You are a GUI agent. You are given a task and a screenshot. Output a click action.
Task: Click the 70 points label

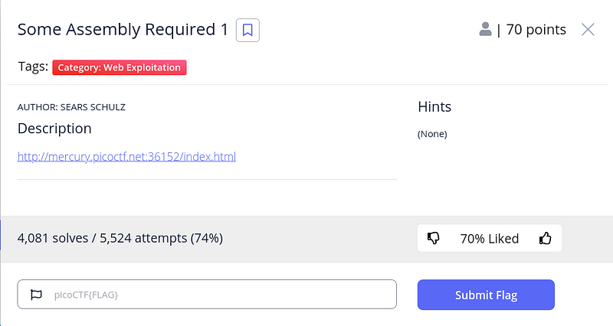click(x=536, y=30)
